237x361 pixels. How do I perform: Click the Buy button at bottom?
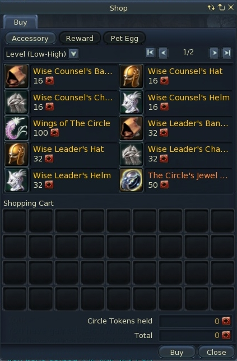(x=176, y=352)
